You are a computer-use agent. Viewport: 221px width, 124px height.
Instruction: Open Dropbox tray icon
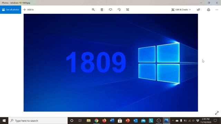[x=198, y=121]
